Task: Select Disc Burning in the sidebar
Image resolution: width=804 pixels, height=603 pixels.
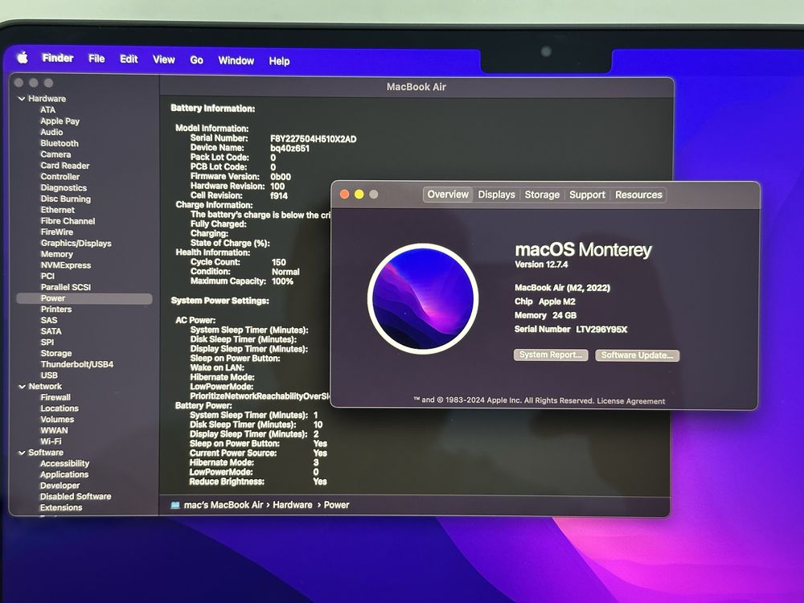Action: pyautogui.click(x=66, y=199)
